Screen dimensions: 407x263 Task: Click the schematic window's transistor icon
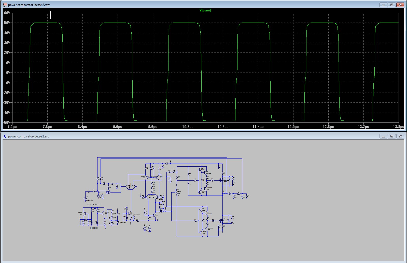(x=5, y=136)
